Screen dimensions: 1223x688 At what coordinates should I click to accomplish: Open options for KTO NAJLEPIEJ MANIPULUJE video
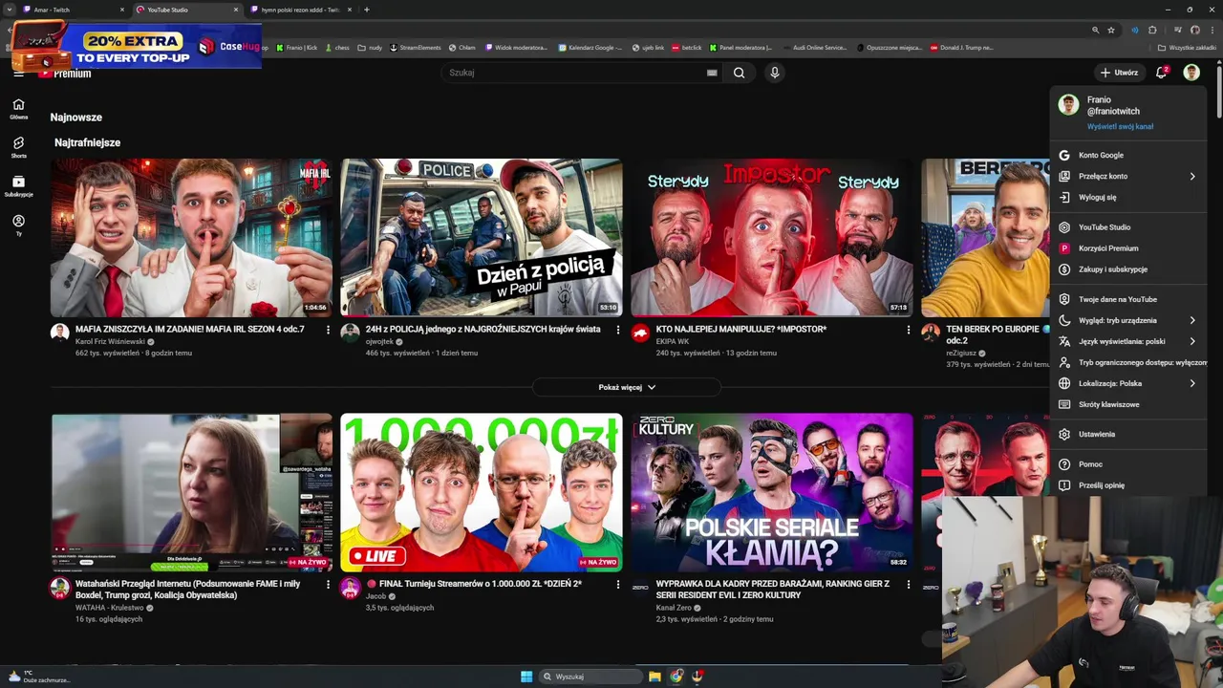pyautogui.click(x=909, y=330)
